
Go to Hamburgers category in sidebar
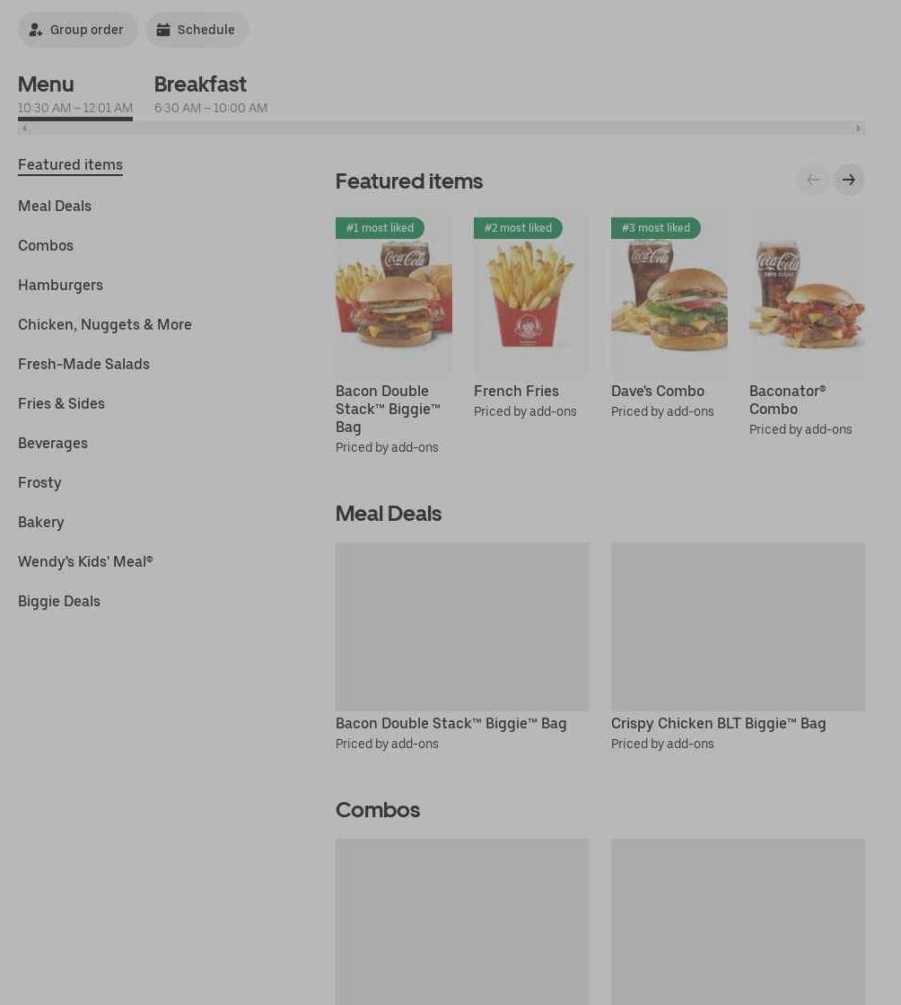click(60, 286)
